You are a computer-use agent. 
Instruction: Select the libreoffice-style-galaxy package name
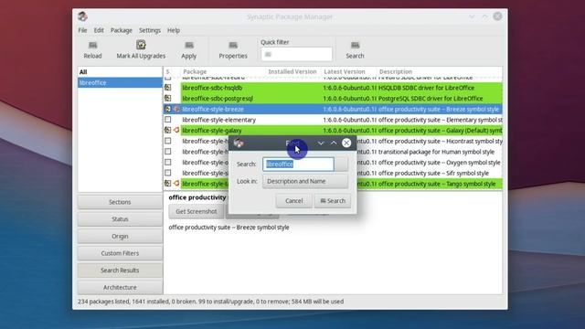[212, 130]
